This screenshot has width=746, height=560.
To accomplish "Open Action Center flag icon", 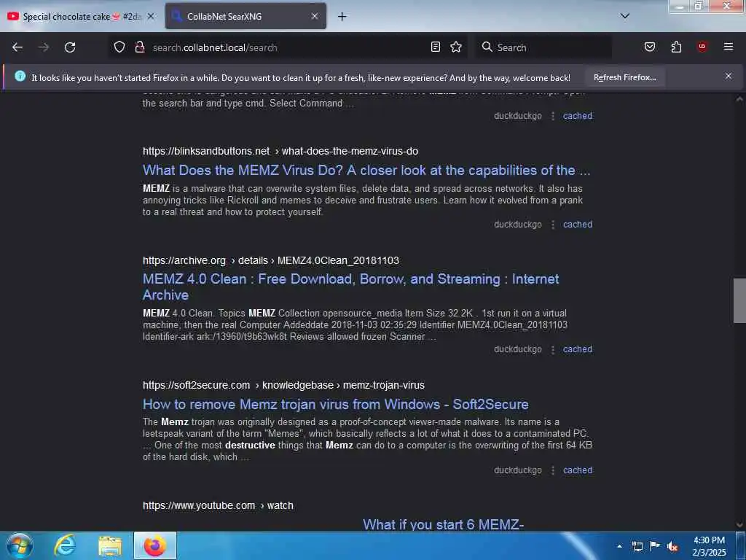I will pyautogui.click(x=655, y=546).
